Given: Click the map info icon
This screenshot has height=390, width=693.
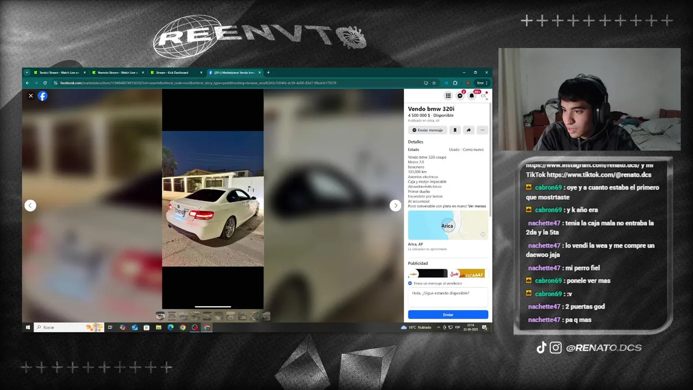Looking at the screenshot, I should pos(483,235).
